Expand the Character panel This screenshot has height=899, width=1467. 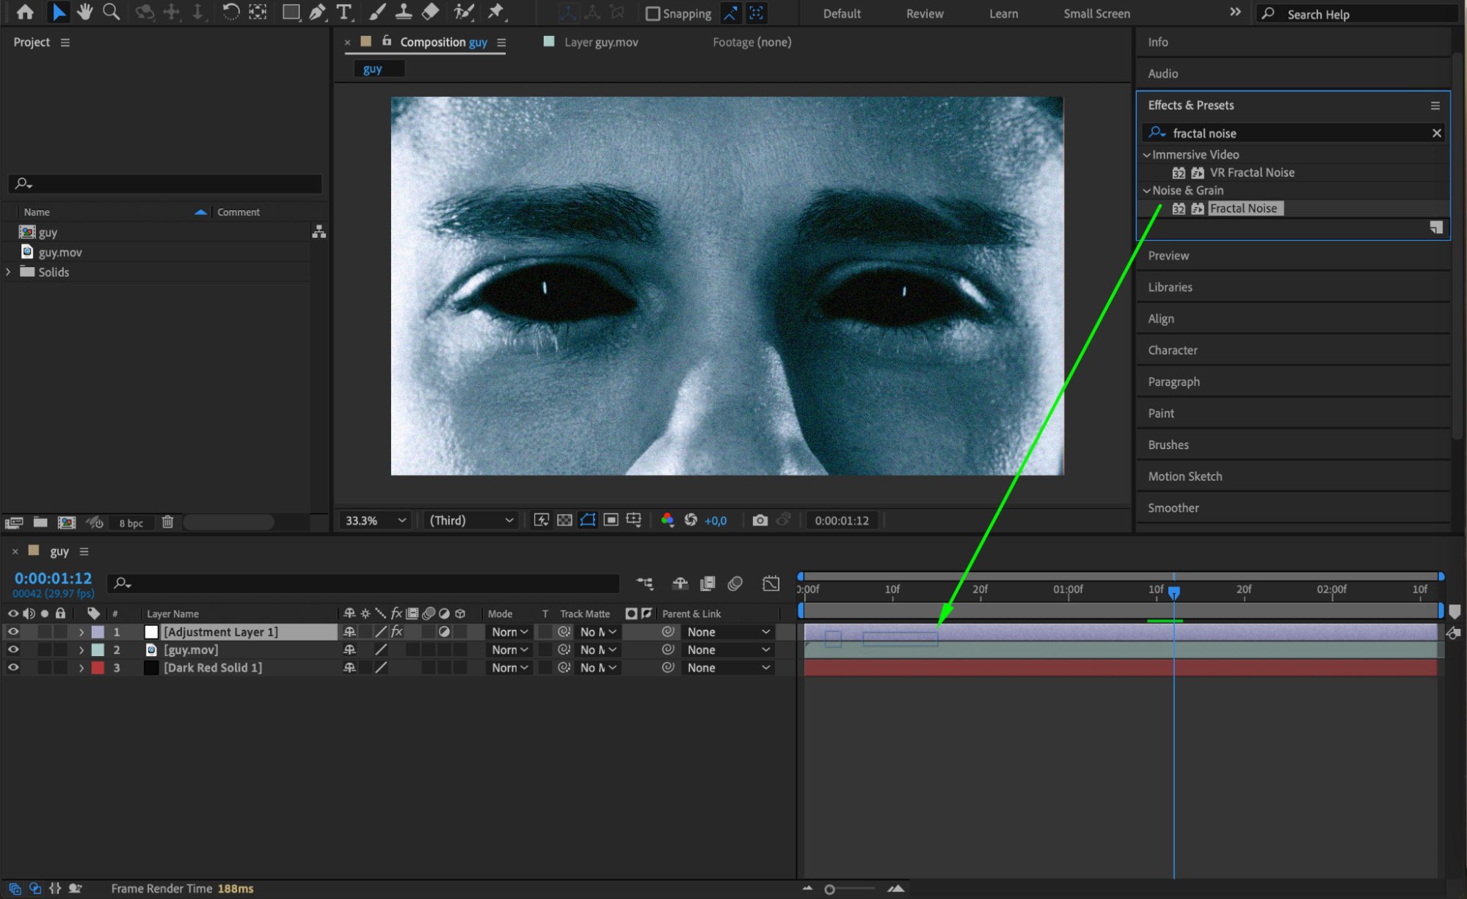(x=1172, y=350)
